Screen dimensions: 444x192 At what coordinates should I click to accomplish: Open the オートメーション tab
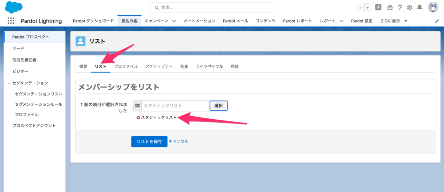pyautogui.click(x=199, y=21)
